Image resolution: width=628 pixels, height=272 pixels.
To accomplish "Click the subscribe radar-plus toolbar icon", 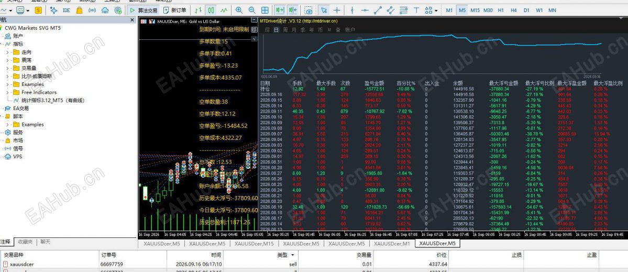I will click(x=118, y=10).
